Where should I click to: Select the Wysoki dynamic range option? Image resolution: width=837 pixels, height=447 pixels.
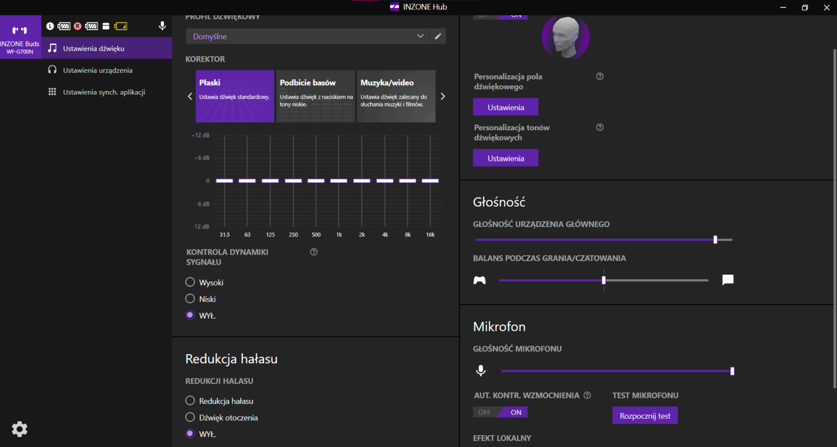click(190, 282)
